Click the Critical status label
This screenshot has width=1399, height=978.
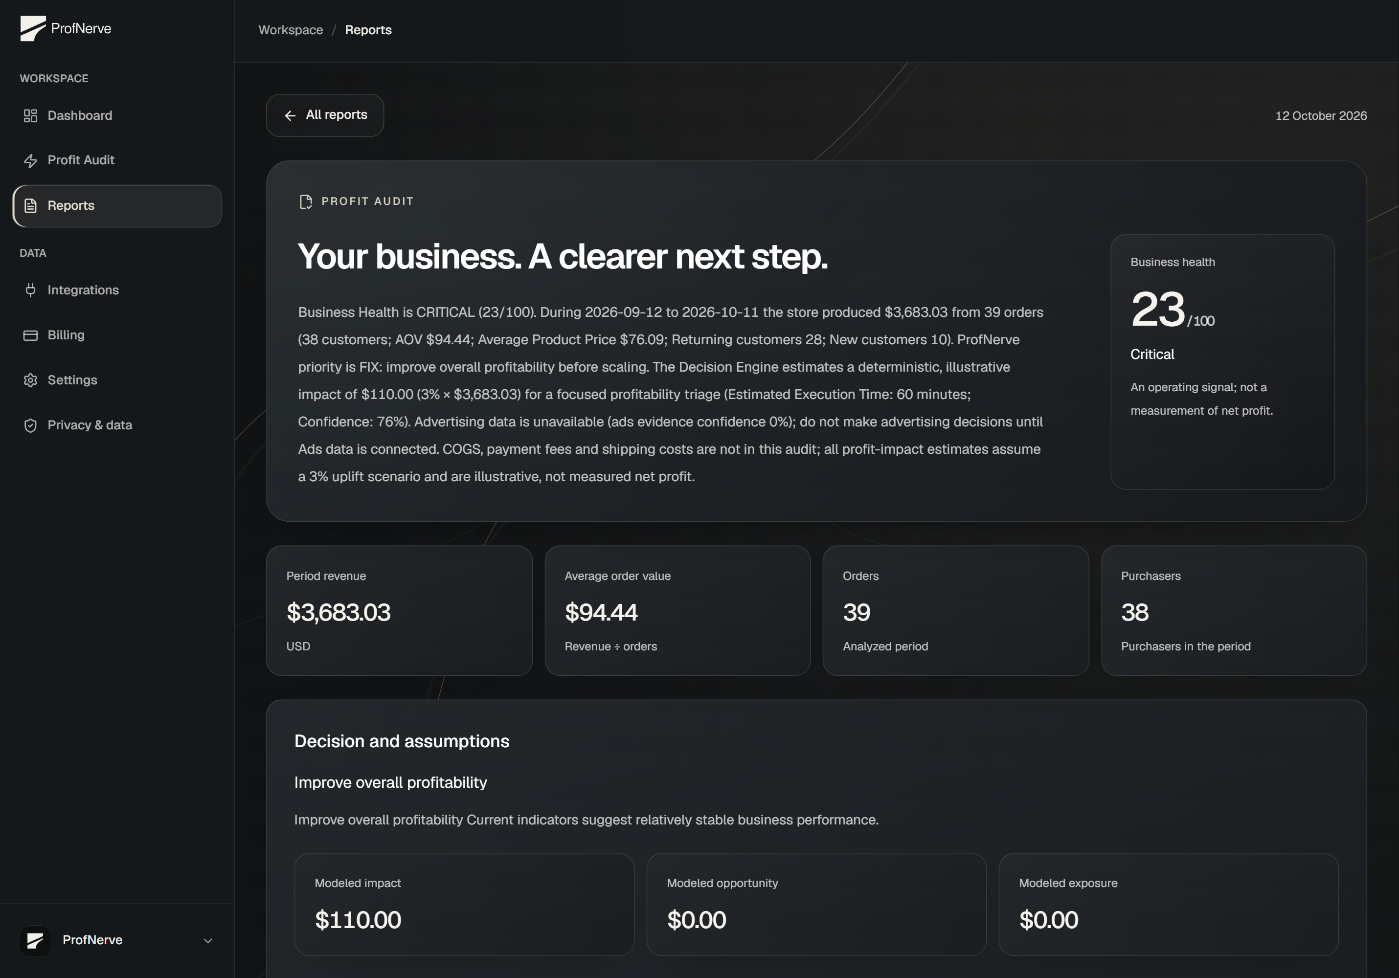[1152, 355]
